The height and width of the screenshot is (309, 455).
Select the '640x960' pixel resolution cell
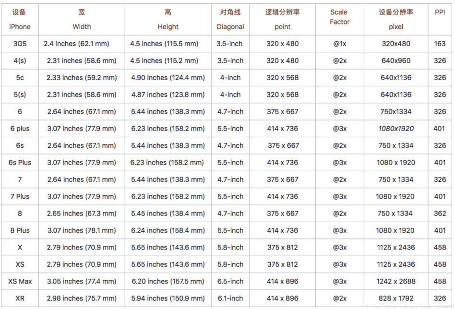396,60
